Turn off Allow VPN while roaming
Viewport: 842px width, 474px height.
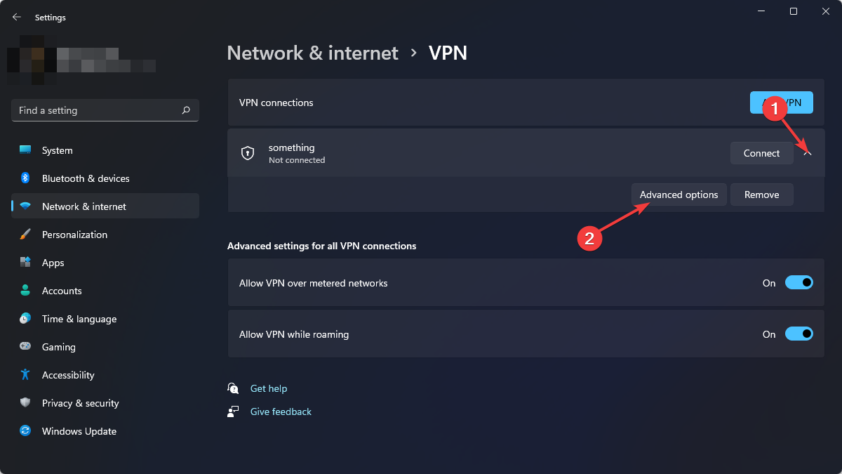(x=798, y=334)
